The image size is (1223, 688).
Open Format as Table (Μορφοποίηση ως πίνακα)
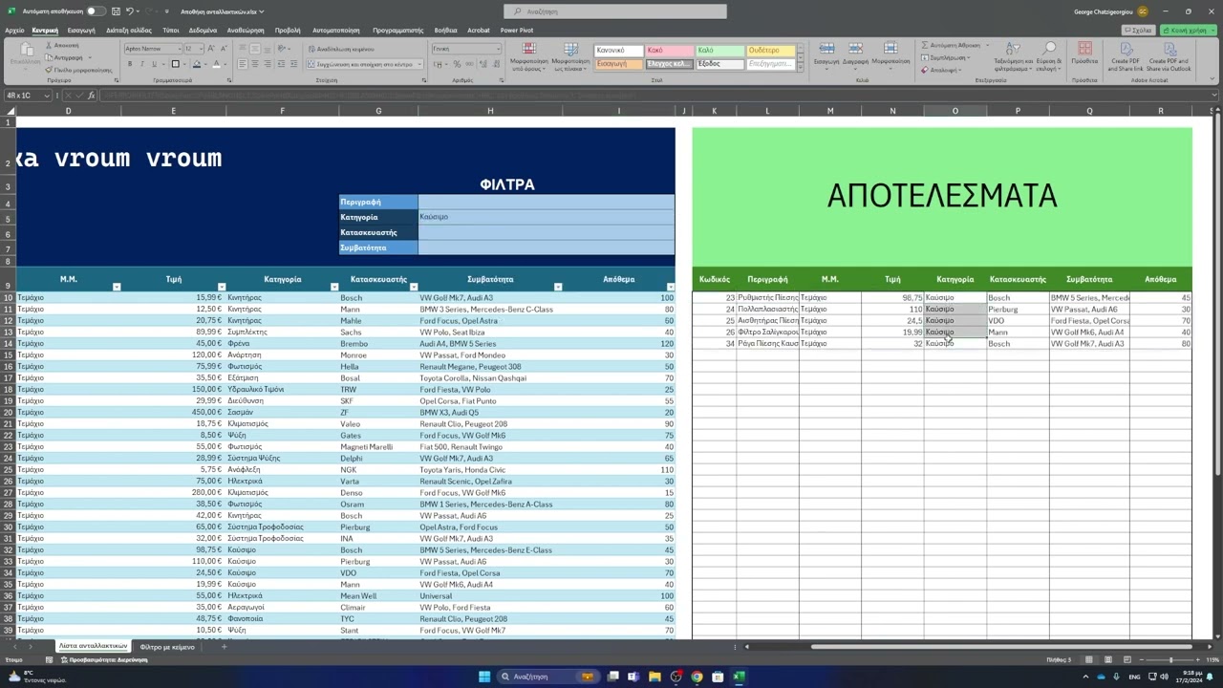(570, 56)
